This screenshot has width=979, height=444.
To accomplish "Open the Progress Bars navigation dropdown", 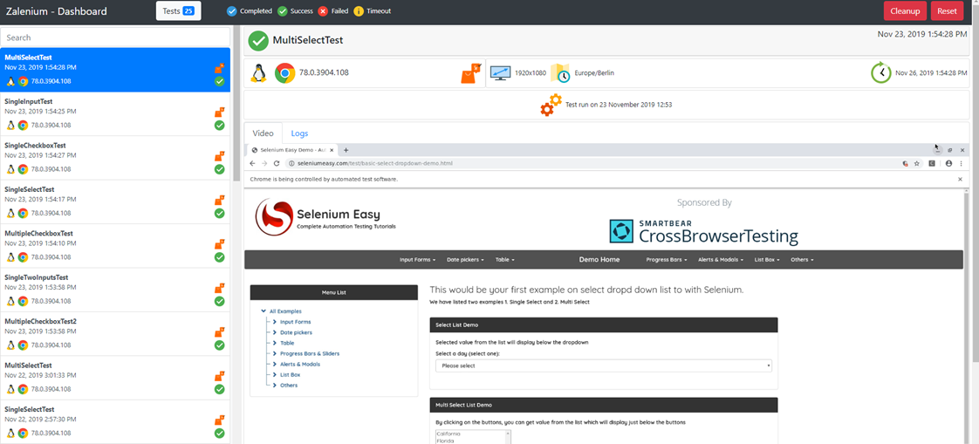I will [x=666, y=260].
